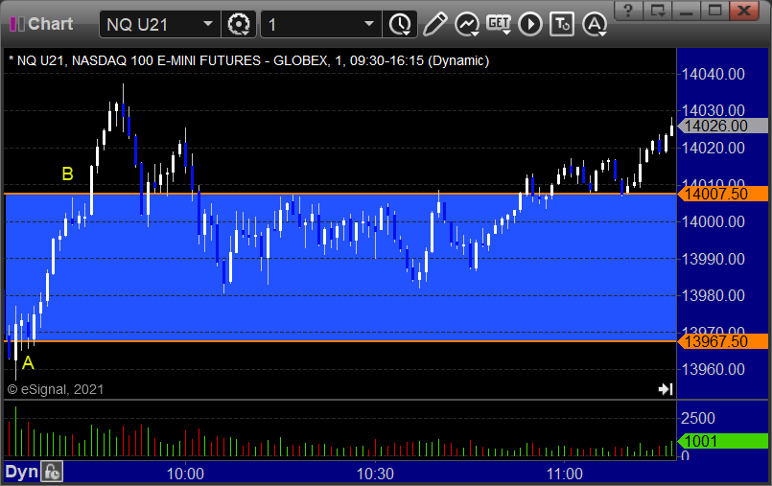
Task: Click the Dyn time scale label
Action: (21, 473)
